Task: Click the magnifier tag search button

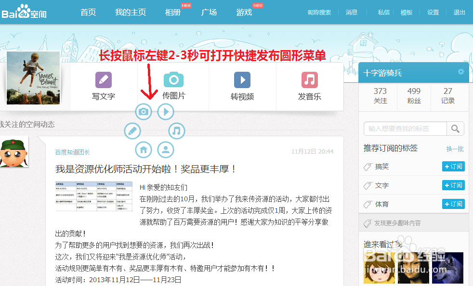Action: pos(455,129)
